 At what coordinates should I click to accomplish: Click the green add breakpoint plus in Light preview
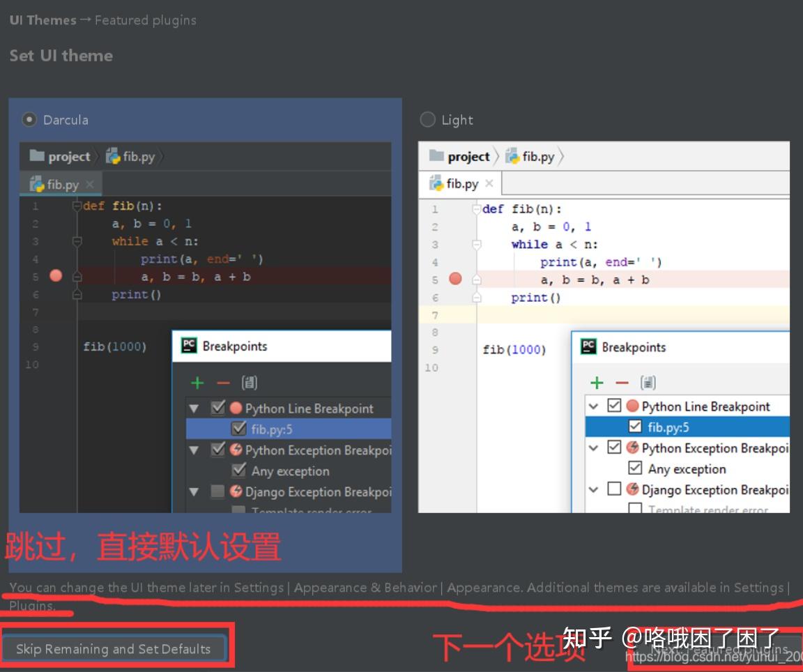(597, 383)
